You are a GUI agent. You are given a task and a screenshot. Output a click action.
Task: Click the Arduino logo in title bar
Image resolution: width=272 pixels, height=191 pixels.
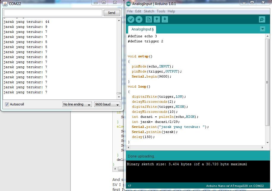[x=128, y=4]
